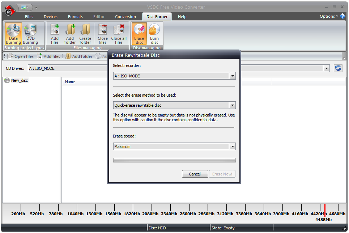Click the Burn disc ribbon icon
Viewport: 349px width, 233px height.
tap(154, 34)
